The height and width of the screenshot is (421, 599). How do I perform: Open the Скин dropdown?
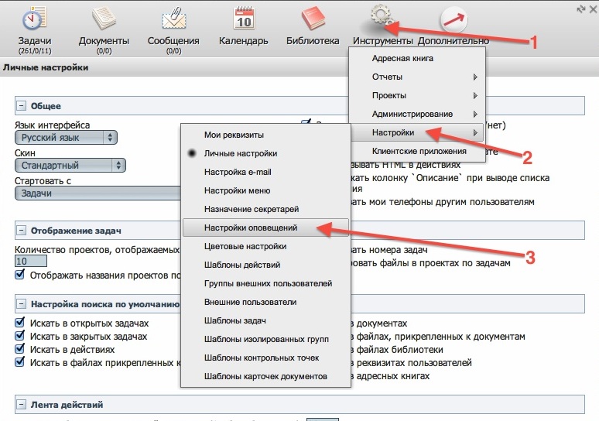pos(70,165)
